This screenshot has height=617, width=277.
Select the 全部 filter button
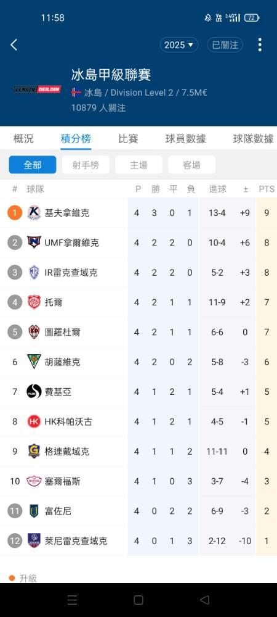(x=33, y=165)
